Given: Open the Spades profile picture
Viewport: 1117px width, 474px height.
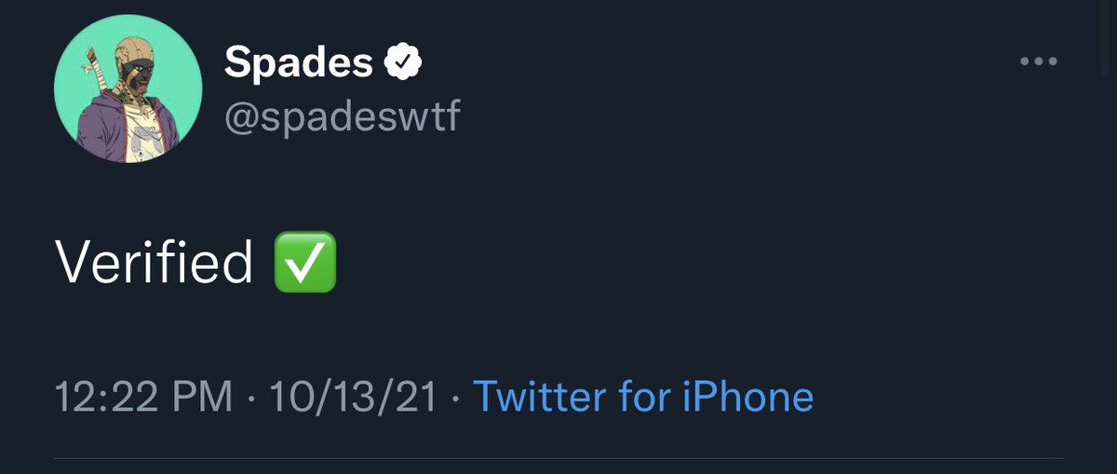Looking at the screenshot, I should tap(128, 89).
